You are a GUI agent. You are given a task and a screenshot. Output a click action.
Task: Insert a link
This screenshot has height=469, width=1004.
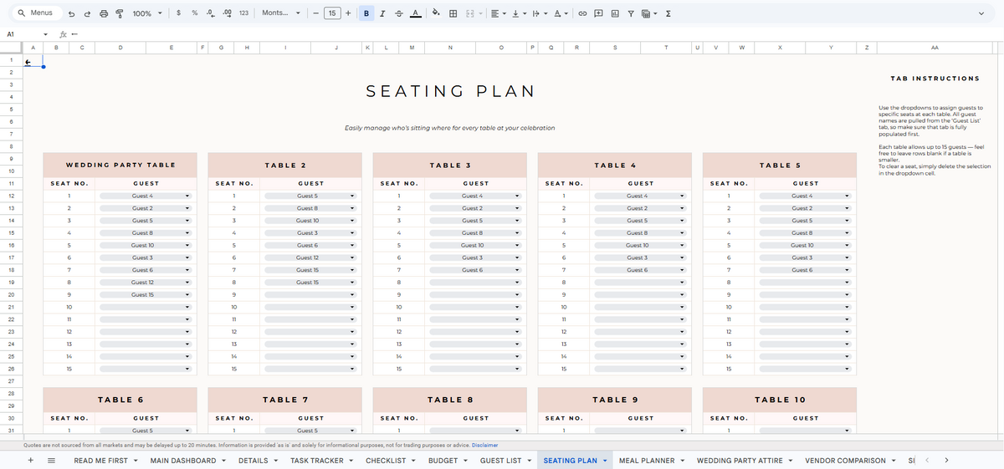click(x=583, y=13)
